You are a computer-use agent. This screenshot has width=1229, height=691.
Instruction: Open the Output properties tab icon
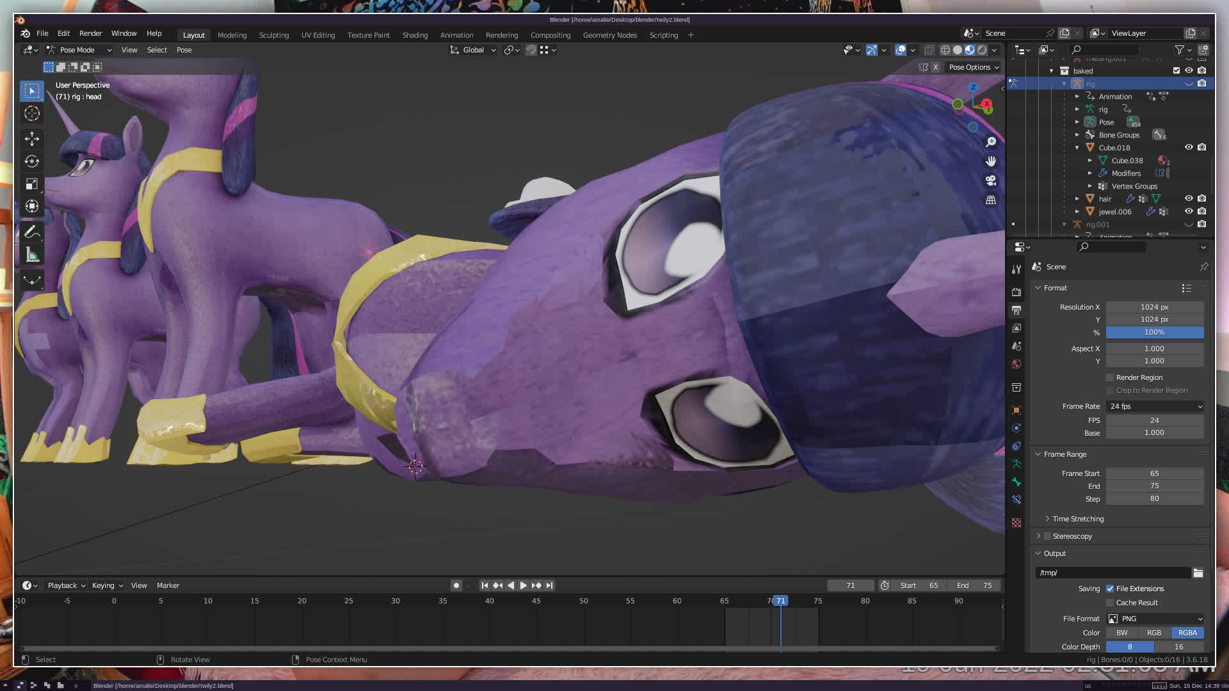1016,310
